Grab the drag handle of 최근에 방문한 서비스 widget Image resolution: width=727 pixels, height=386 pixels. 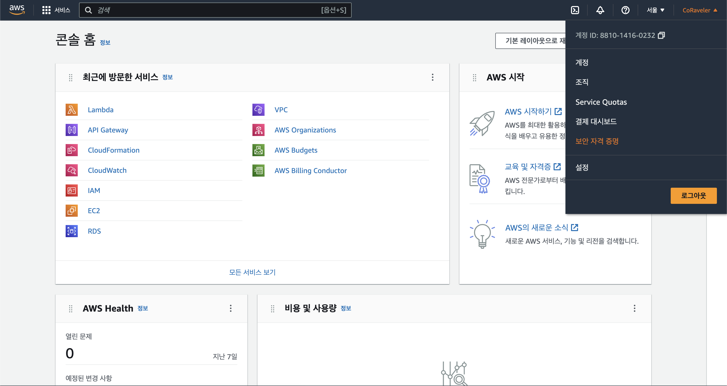point(71,78)
